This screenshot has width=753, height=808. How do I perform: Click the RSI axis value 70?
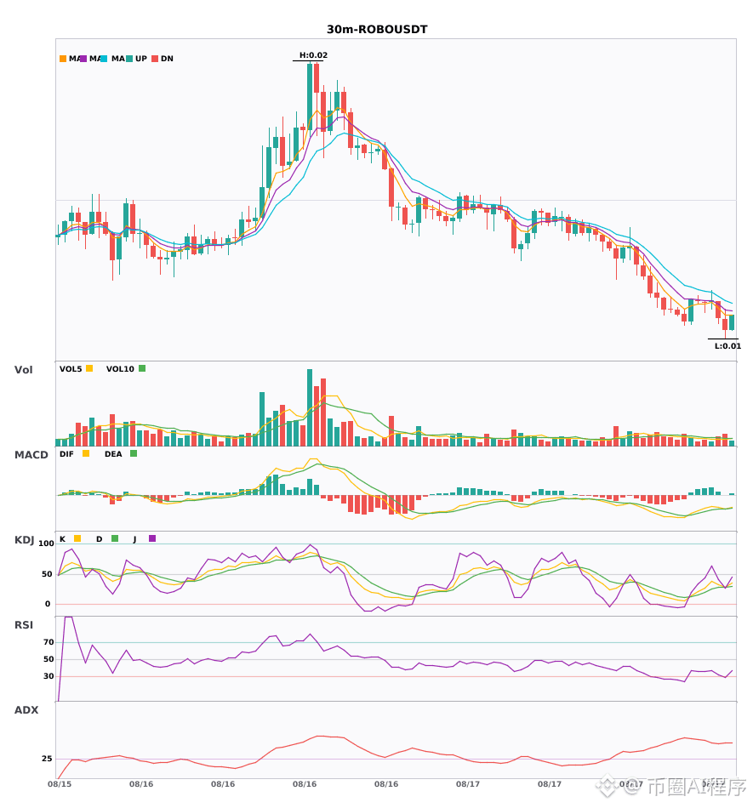point(48,642)
